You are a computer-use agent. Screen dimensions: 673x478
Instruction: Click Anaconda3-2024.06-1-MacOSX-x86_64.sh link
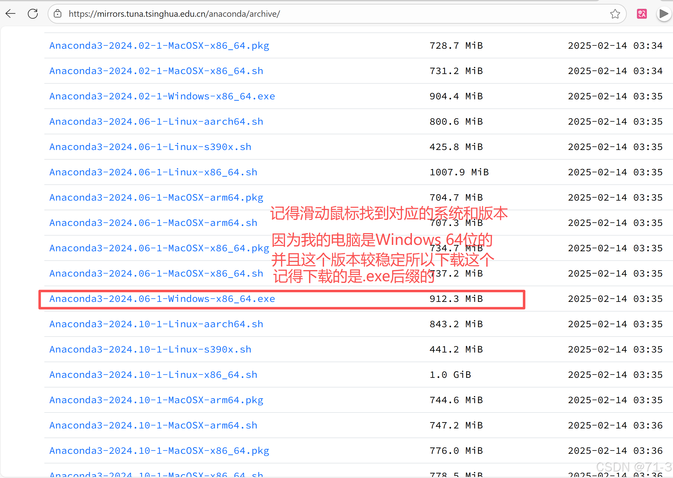pyautogui.click(x=156, y=274)
